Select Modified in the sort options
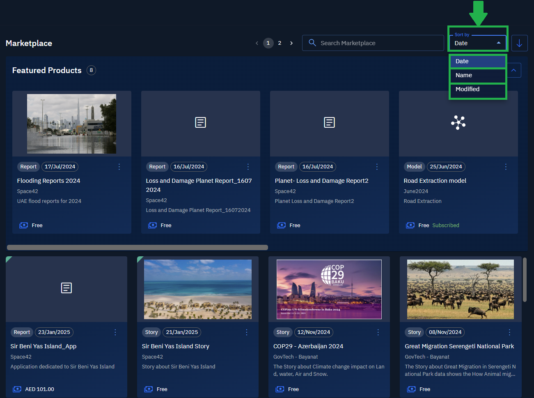The width and height of the screenshot is (534, 398). 478,90
